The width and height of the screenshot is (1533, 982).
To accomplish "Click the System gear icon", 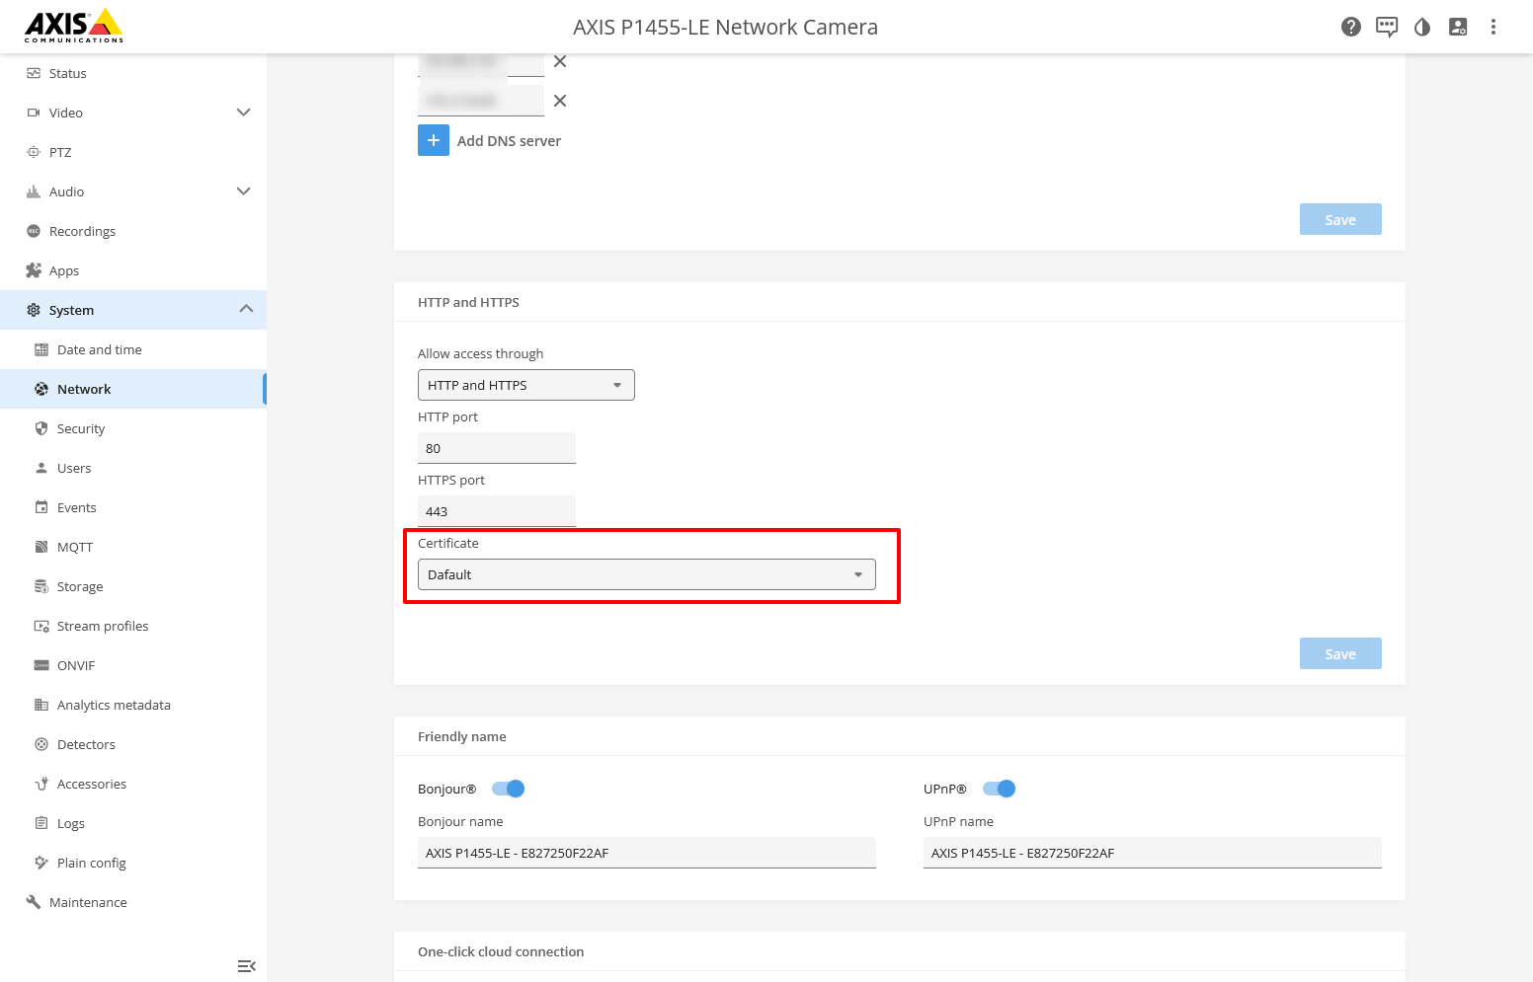I will click(x=34, y=310).
